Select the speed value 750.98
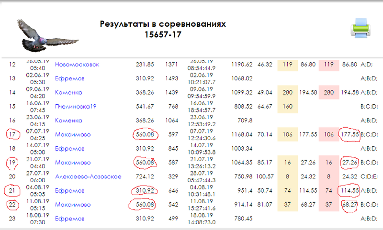Screen dimensions: 383x230 [243, 176]
